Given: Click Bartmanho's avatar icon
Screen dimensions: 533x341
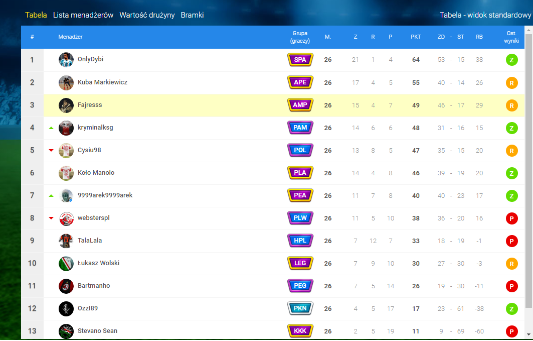Looking at the screenshot, I should [66, 286].
